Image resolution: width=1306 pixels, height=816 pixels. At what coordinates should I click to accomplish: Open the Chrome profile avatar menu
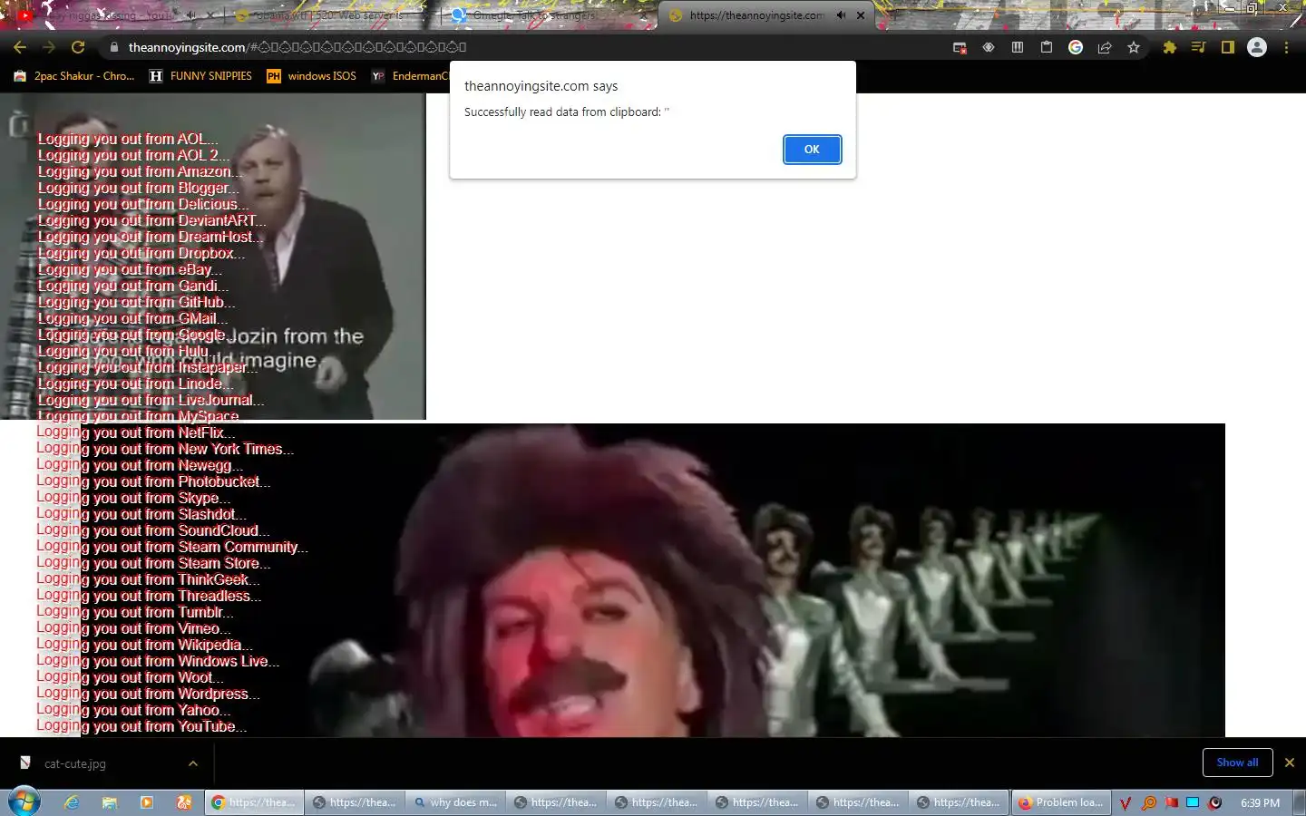click(1257, 47)
